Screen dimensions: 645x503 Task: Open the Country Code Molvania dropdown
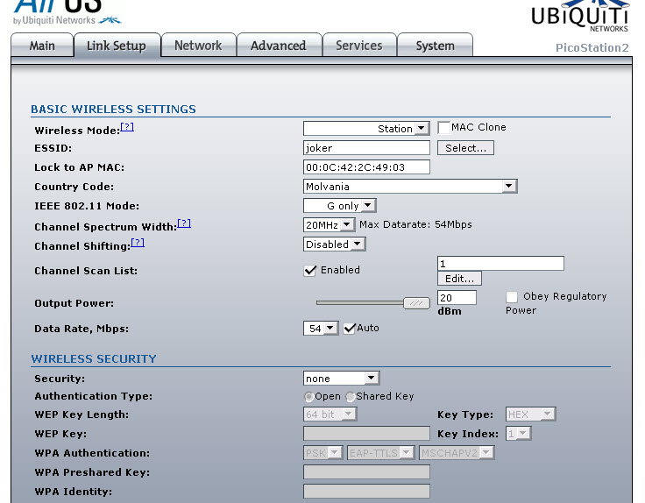(410, 187)
